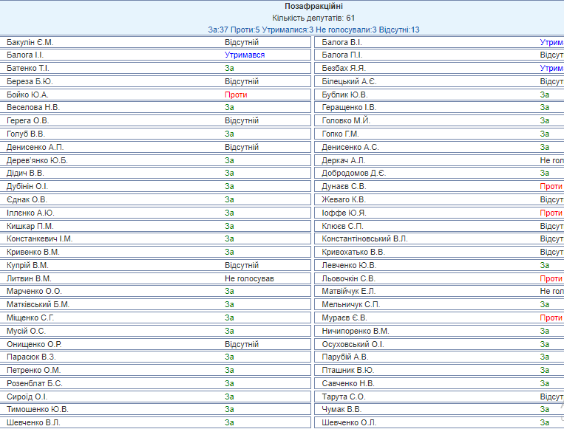Viewport: 564px width, 429px height.
Task: Select deputy Льовочкін С.В. name cell
Action: point(349,278)
